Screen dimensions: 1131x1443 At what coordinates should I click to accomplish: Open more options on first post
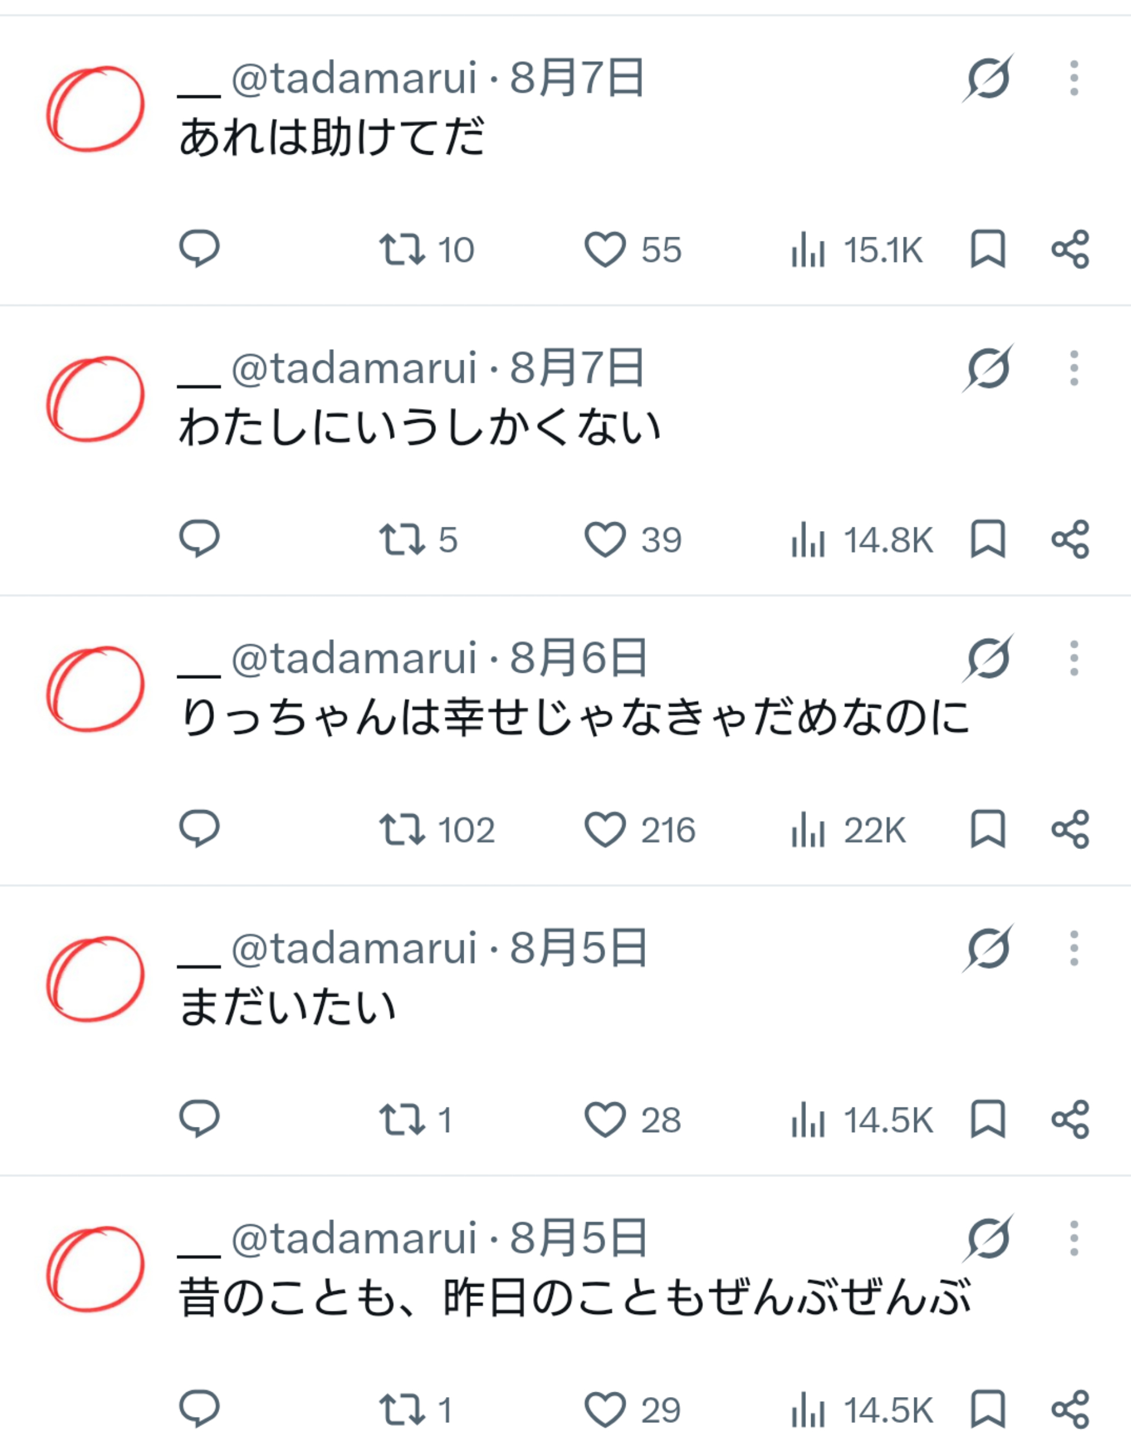click(1074, 78)
